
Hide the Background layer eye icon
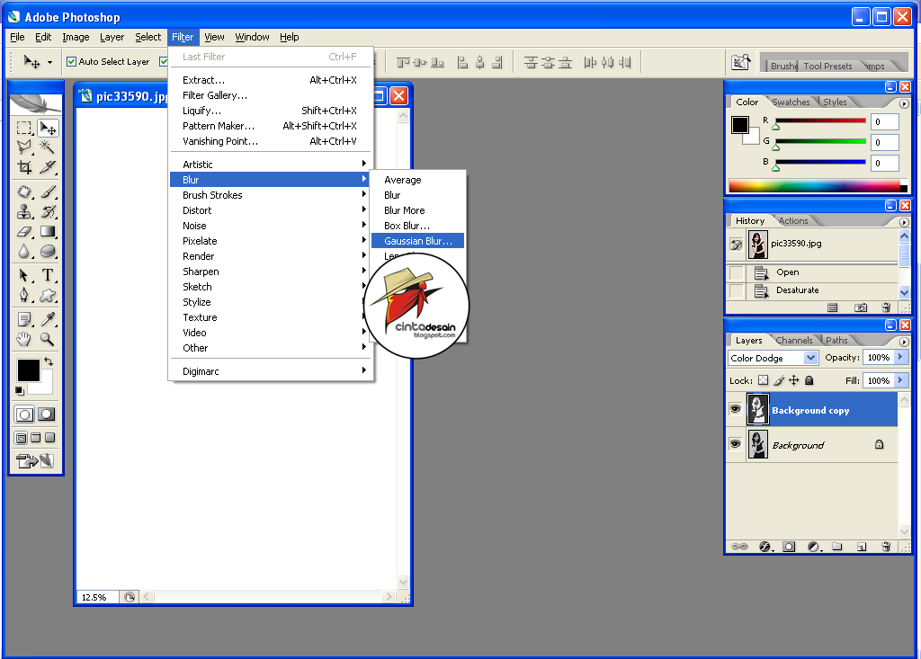point(735,444)
